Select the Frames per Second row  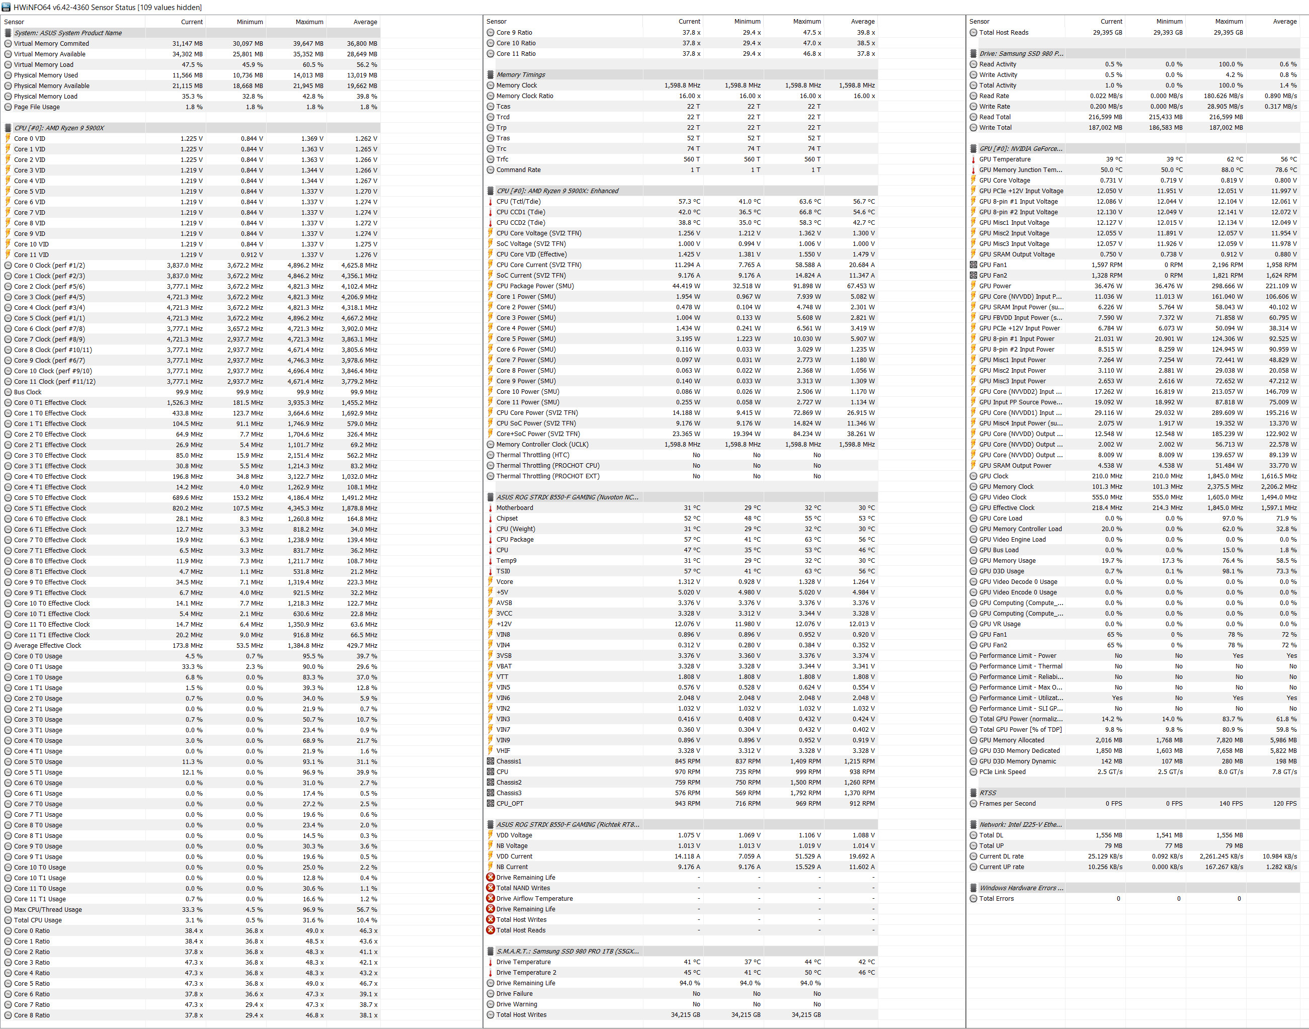1007,804
